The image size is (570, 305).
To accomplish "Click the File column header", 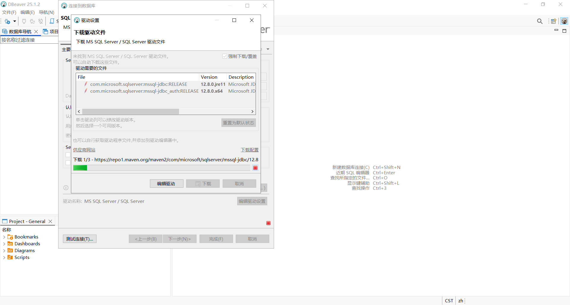I will coord(137,77).
